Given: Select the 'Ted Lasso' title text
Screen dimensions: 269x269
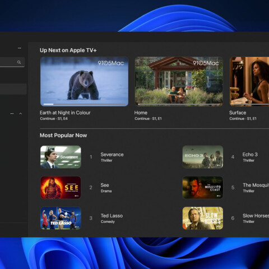Looking at the screenshot, I should click(112, 216).
